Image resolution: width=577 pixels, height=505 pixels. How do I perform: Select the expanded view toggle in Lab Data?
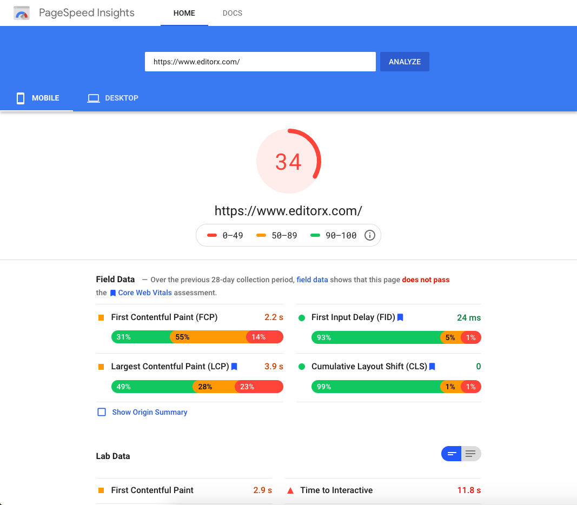point(471,454)
